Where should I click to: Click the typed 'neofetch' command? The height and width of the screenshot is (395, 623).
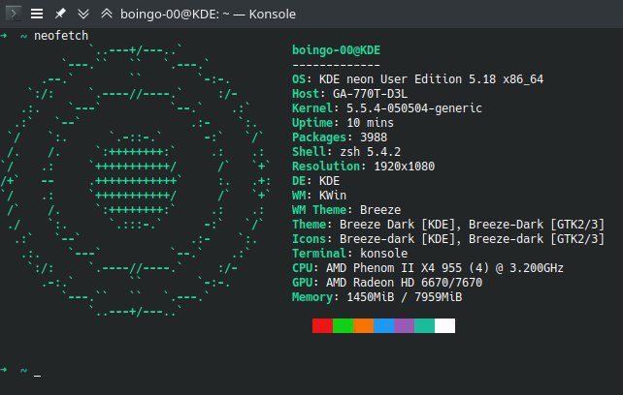tap(61, 36)
